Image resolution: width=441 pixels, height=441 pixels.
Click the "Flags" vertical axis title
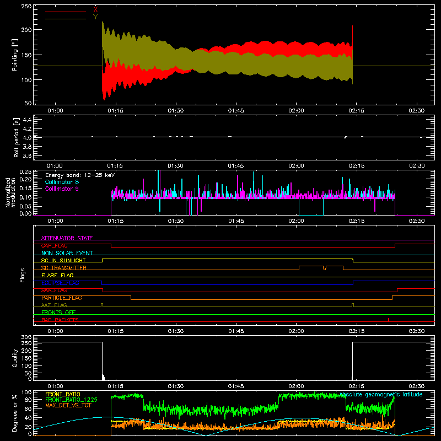coord(23,275)
